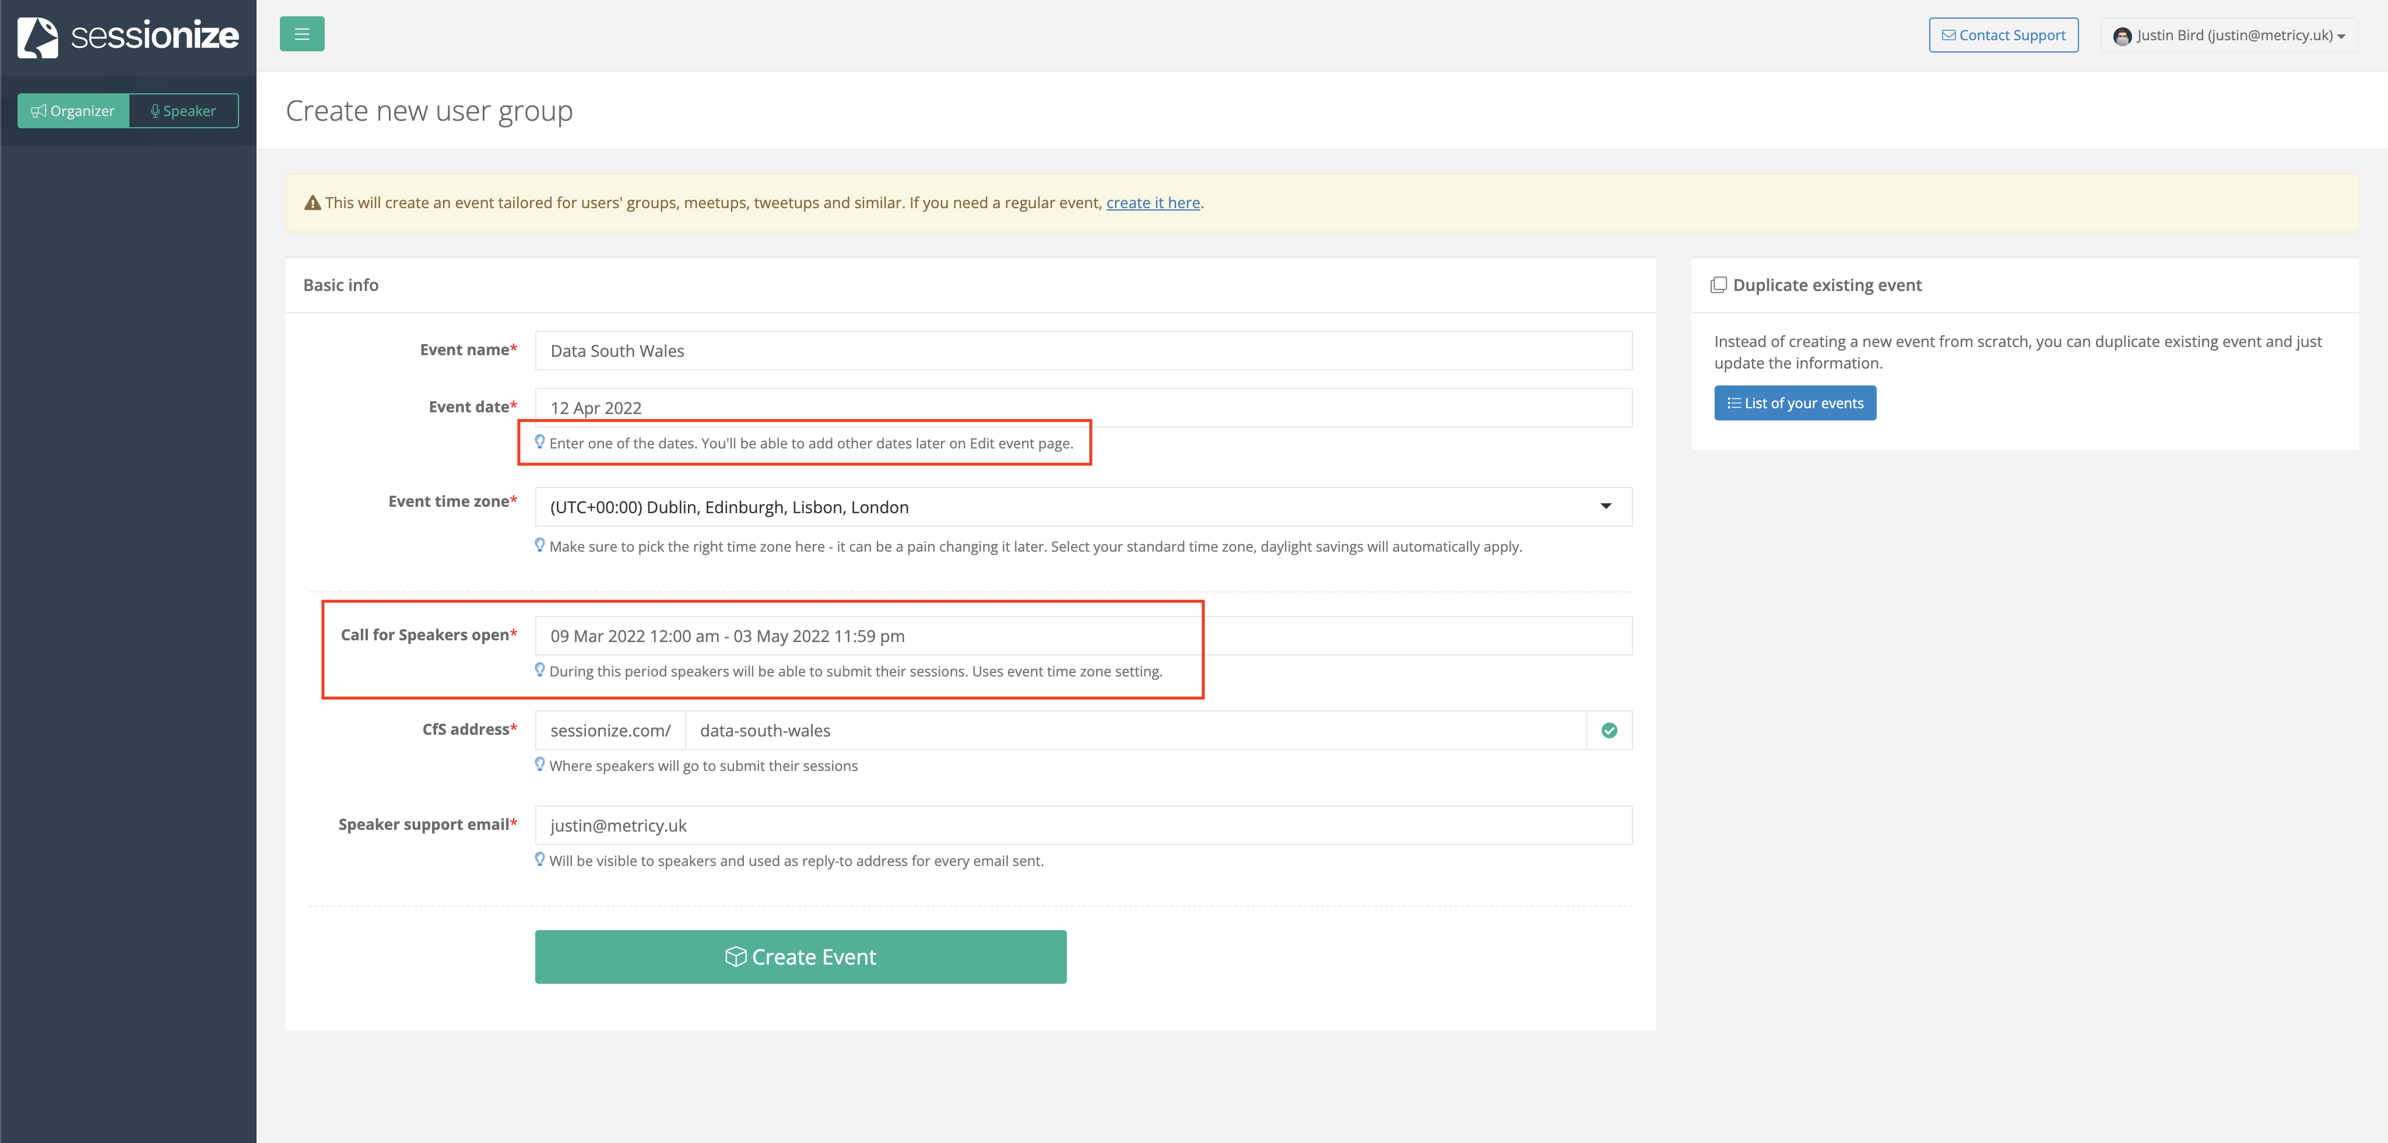Click the microphone icon on Speaker tab
Image resolution: width=2388 pixels, height=1143 pixels.
click(x=155, y=110)
